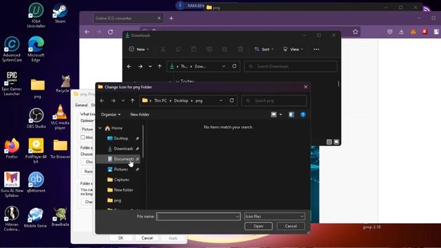This screenshot has width=441, height=248.
Task: Open Mobile Genie desktop shortcut
Action: click(35, 218)
